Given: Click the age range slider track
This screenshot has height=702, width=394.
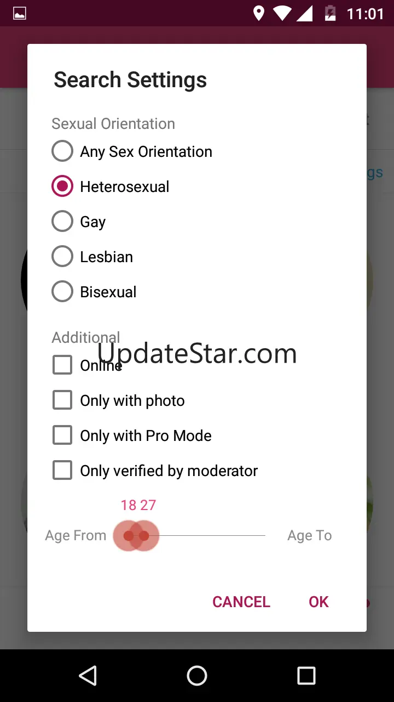Looking at the screenshot, I should click(196, 536).
